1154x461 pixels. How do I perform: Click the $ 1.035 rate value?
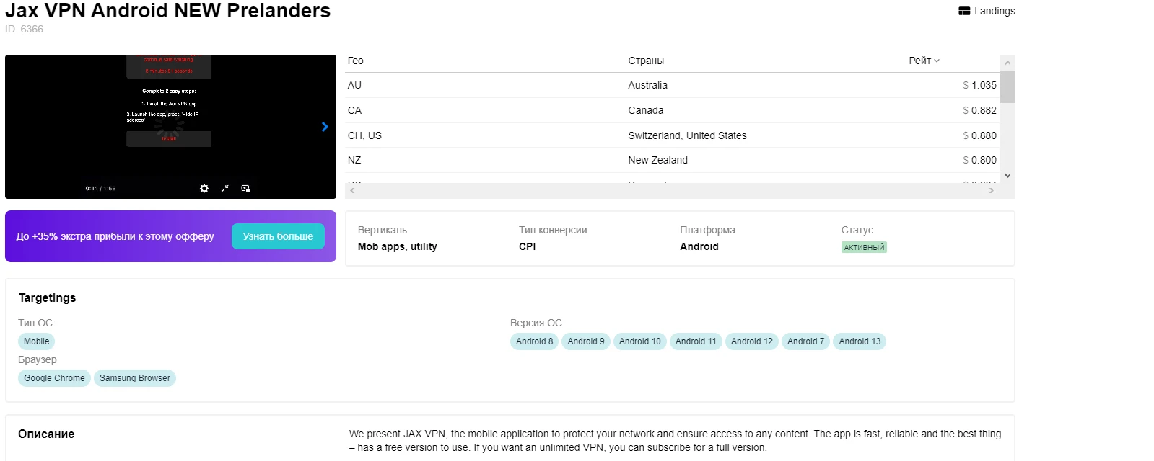click(x=979, y=85)
